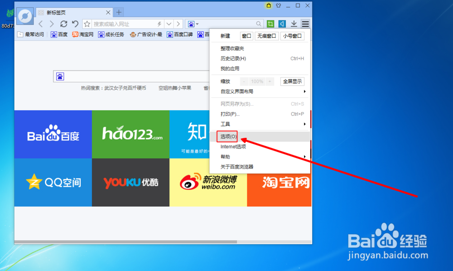
Task: Click the 无痕窗口 incognito window button
Action: tap(266, 36)
